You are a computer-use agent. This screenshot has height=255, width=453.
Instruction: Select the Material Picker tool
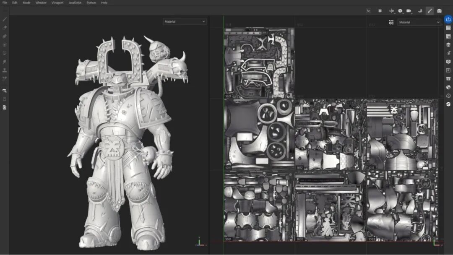coord(5,78)
